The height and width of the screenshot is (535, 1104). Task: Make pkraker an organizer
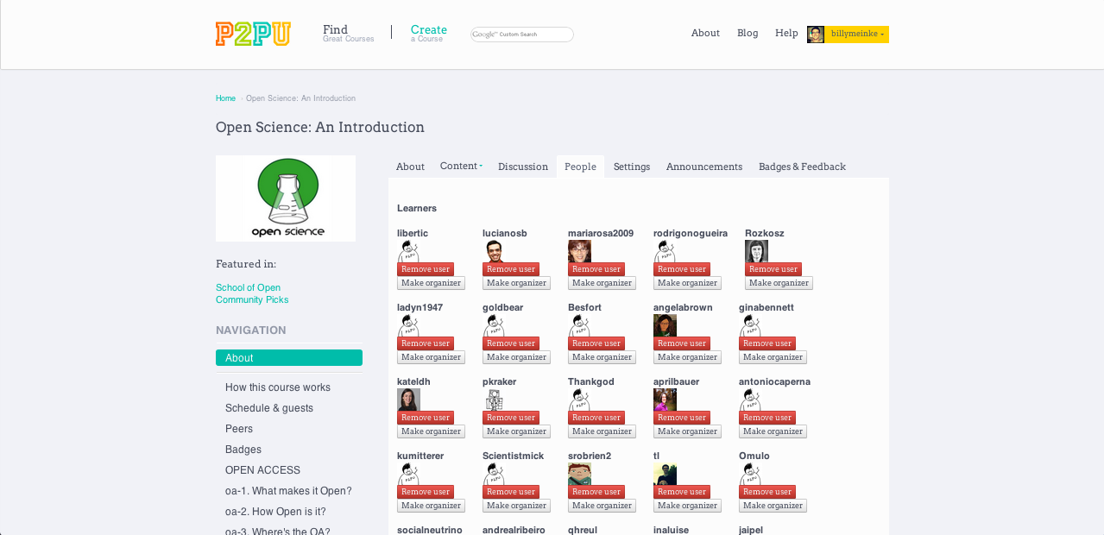516,431
